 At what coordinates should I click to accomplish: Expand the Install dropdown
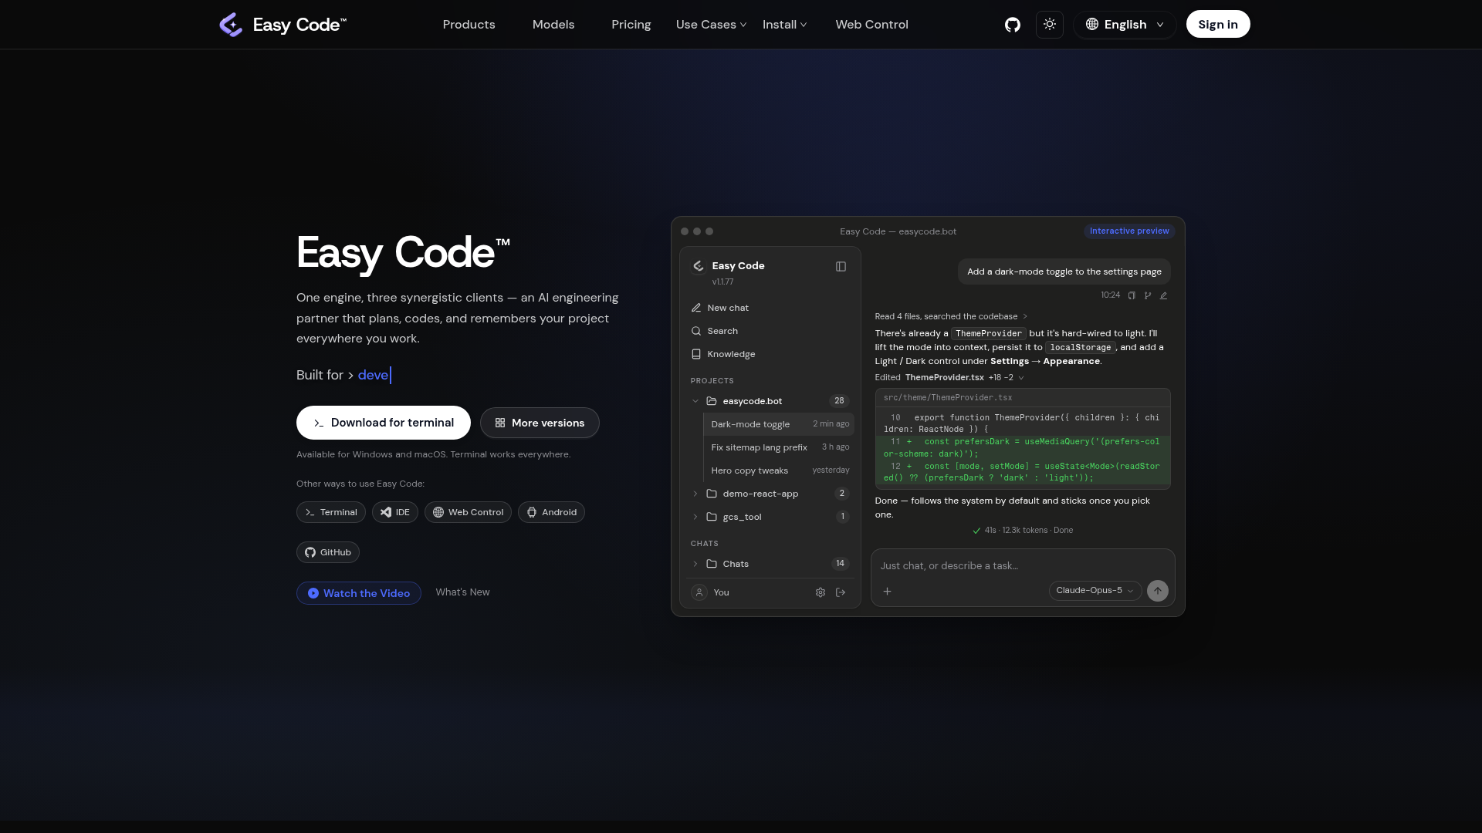[x=784, y=25]
